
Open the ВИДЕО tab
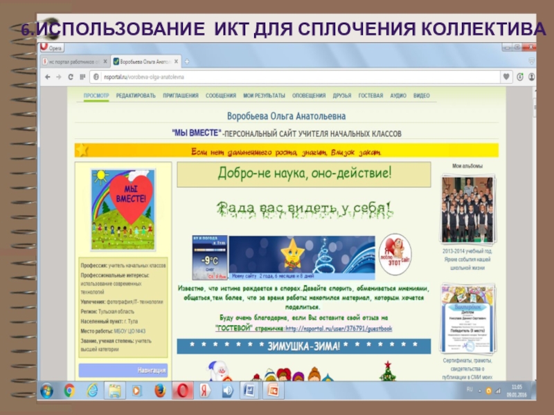422,95
